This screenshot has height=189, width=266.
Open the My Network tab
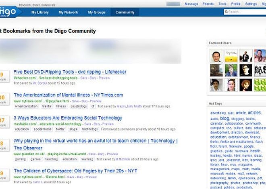(x=68, y=12)
